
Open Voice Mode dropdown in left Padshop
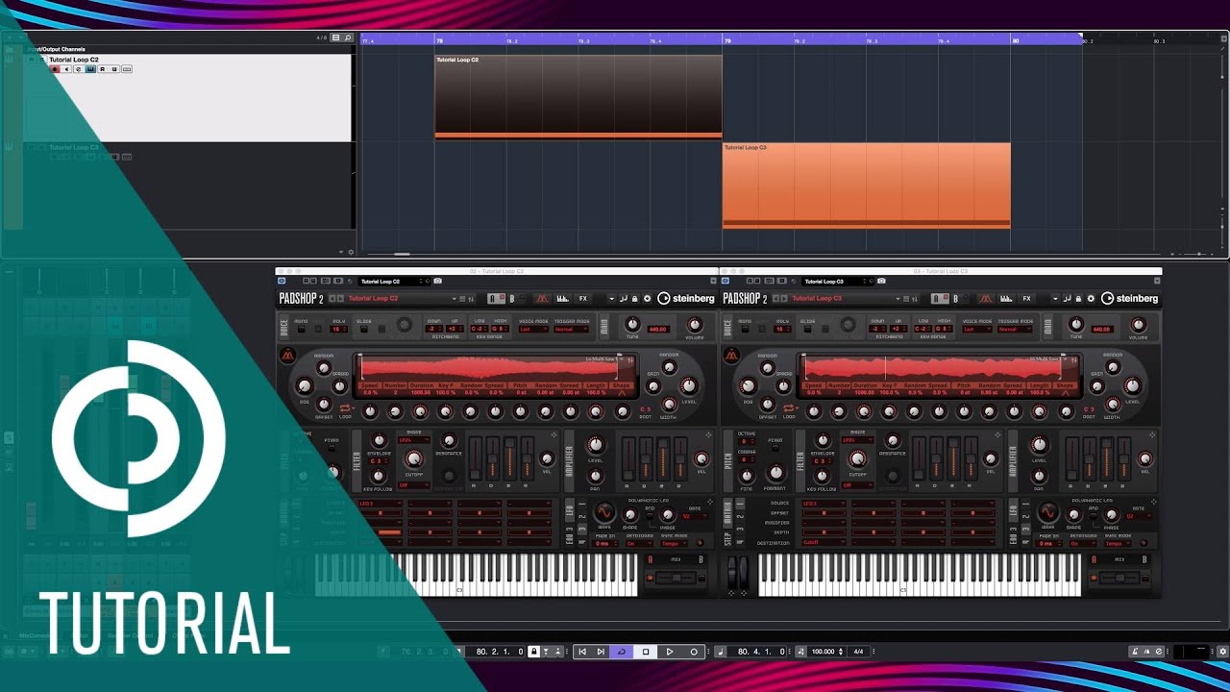pyautogui.click(x=533, y=329)
